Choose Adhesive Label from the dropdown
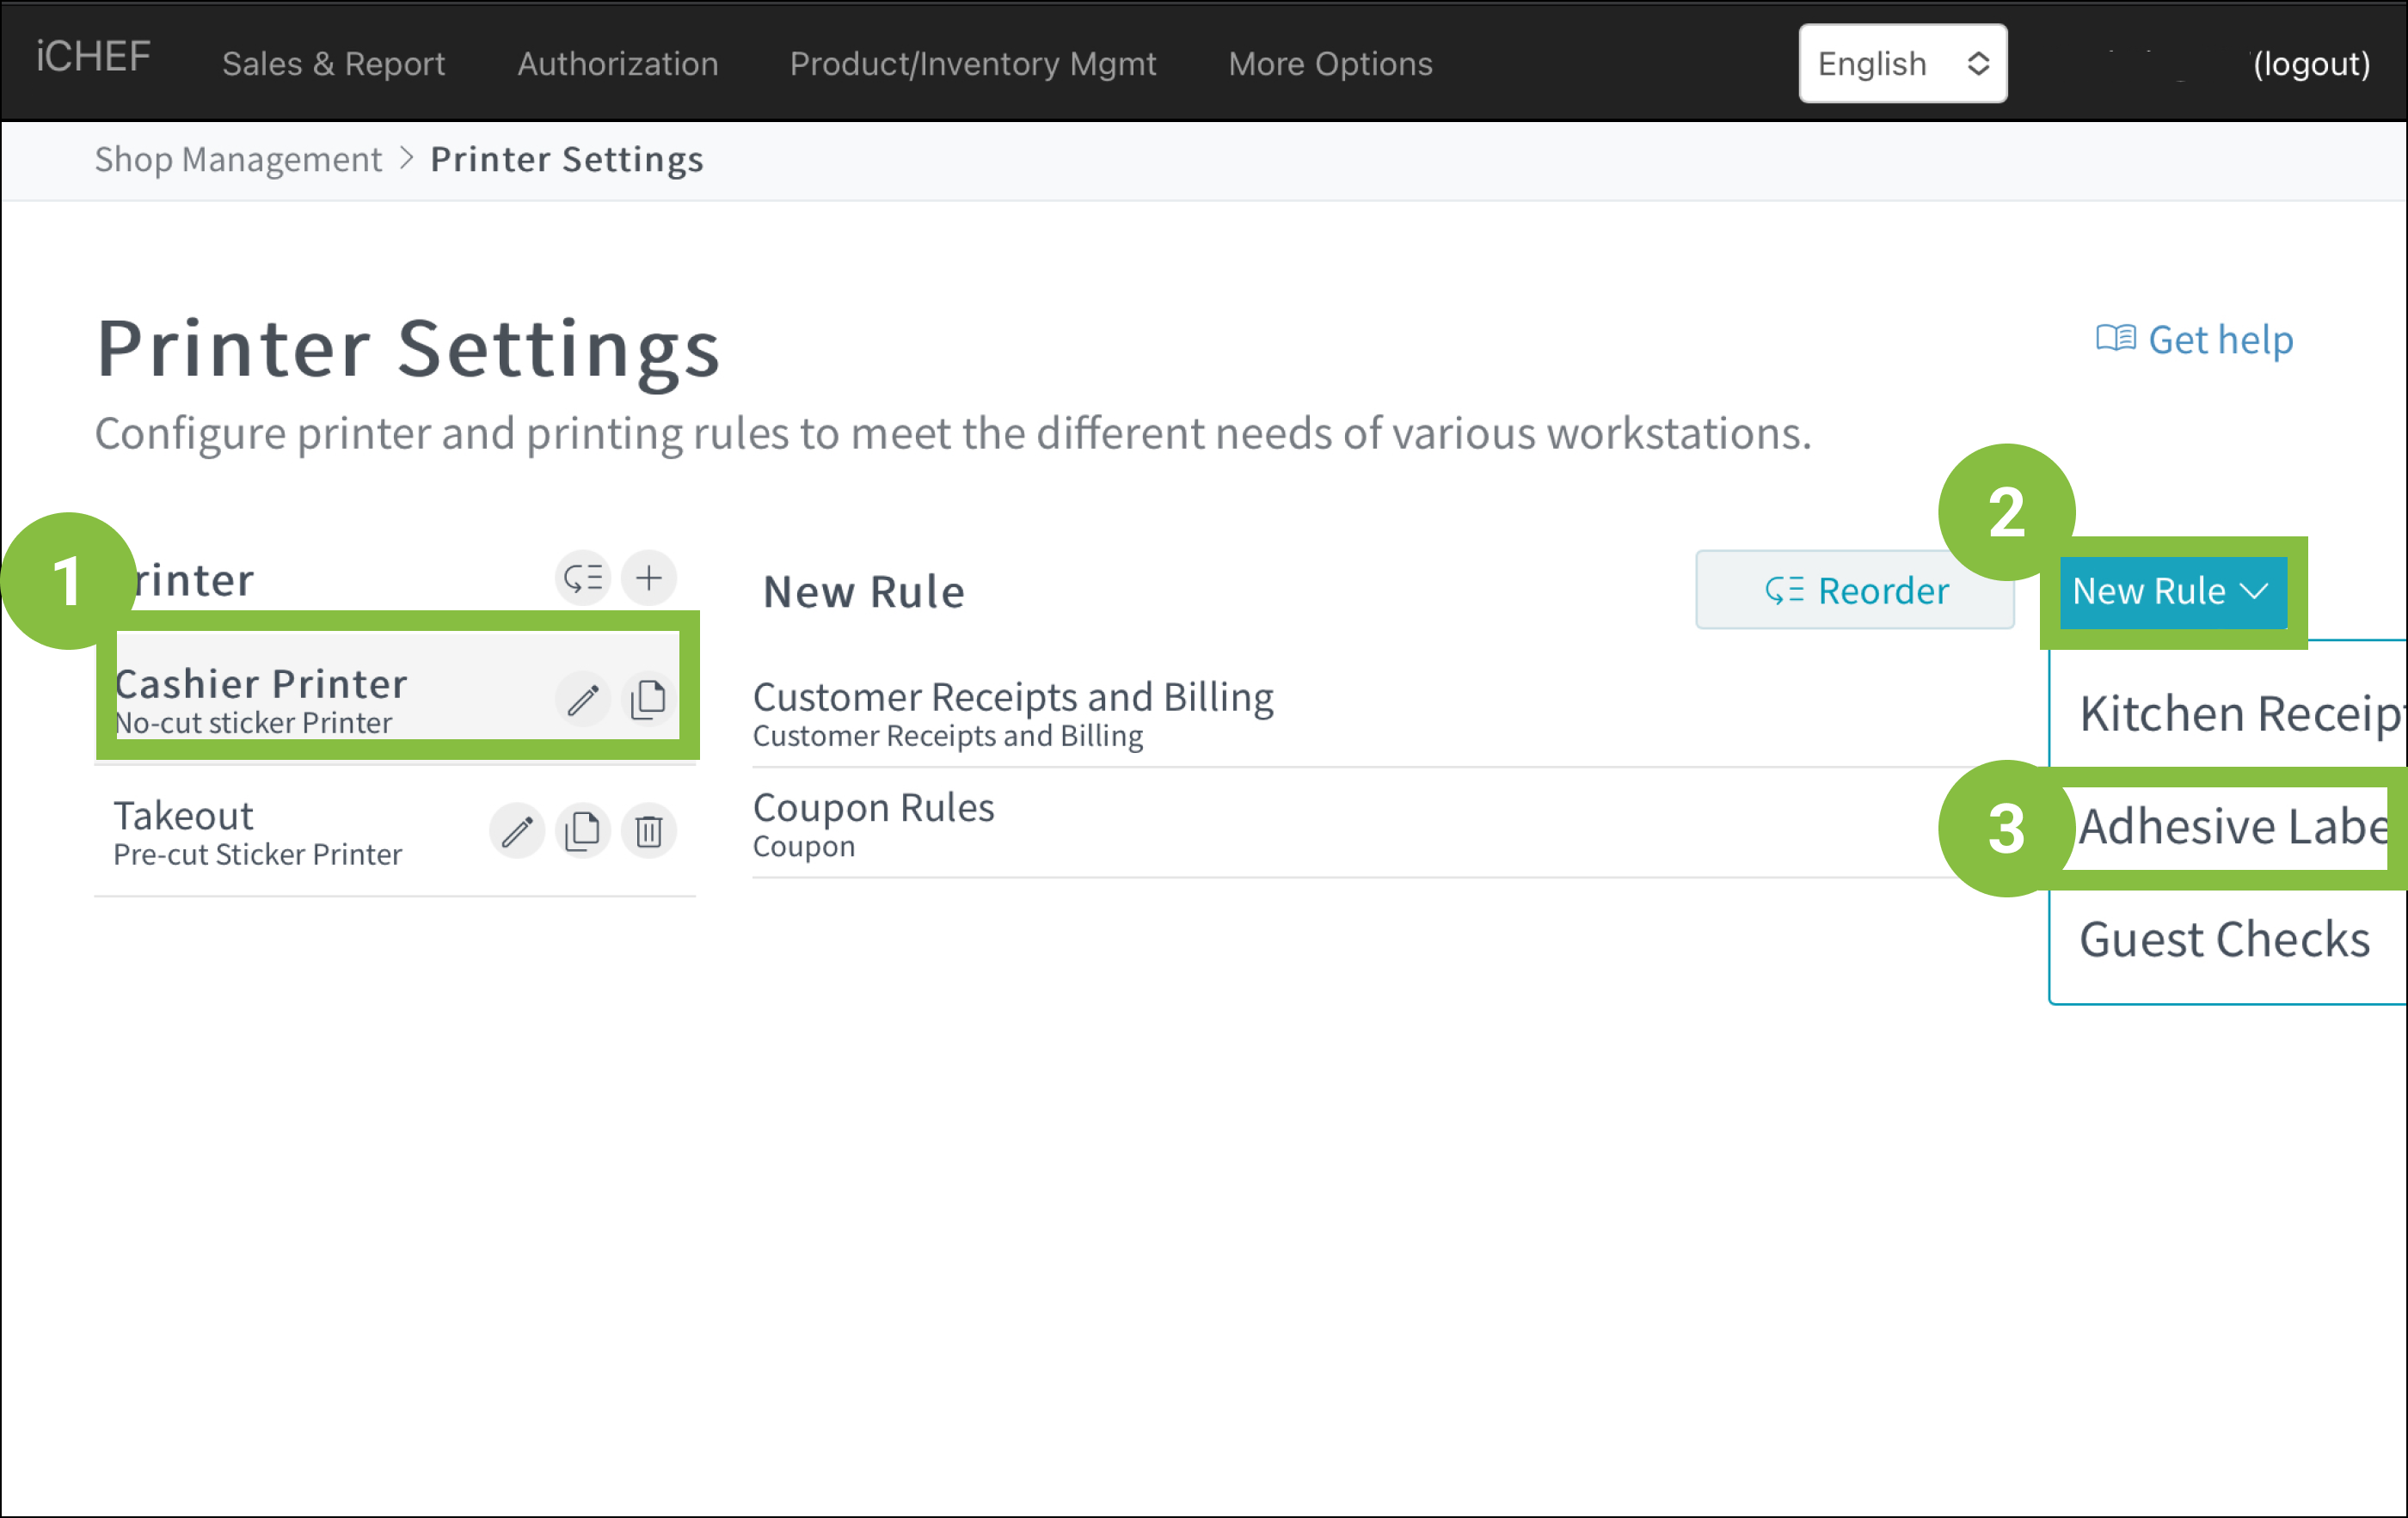 coord(2232,826)
